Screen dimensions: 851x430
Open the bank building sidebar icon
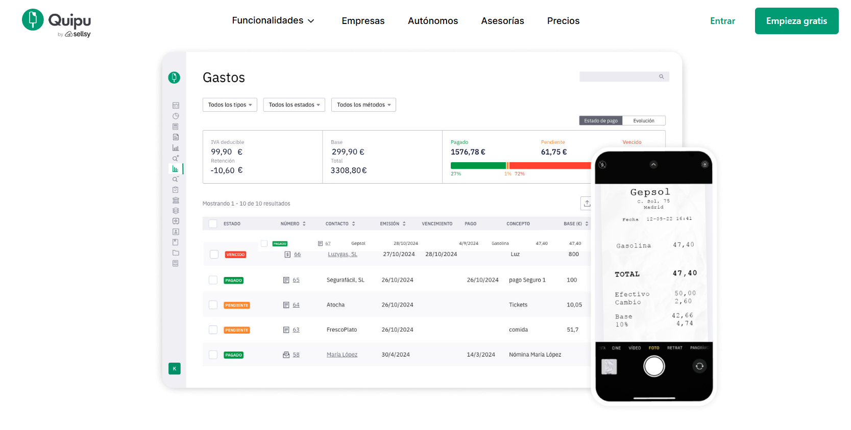176,200
